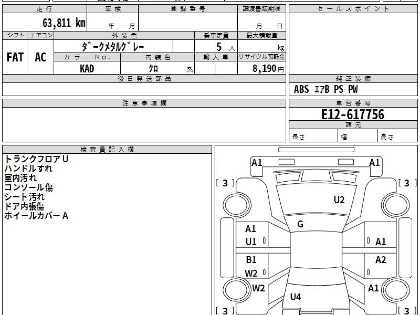Click the U2 mark on the hood
This screenshot has height=315, width=420.
coord(339,200)
